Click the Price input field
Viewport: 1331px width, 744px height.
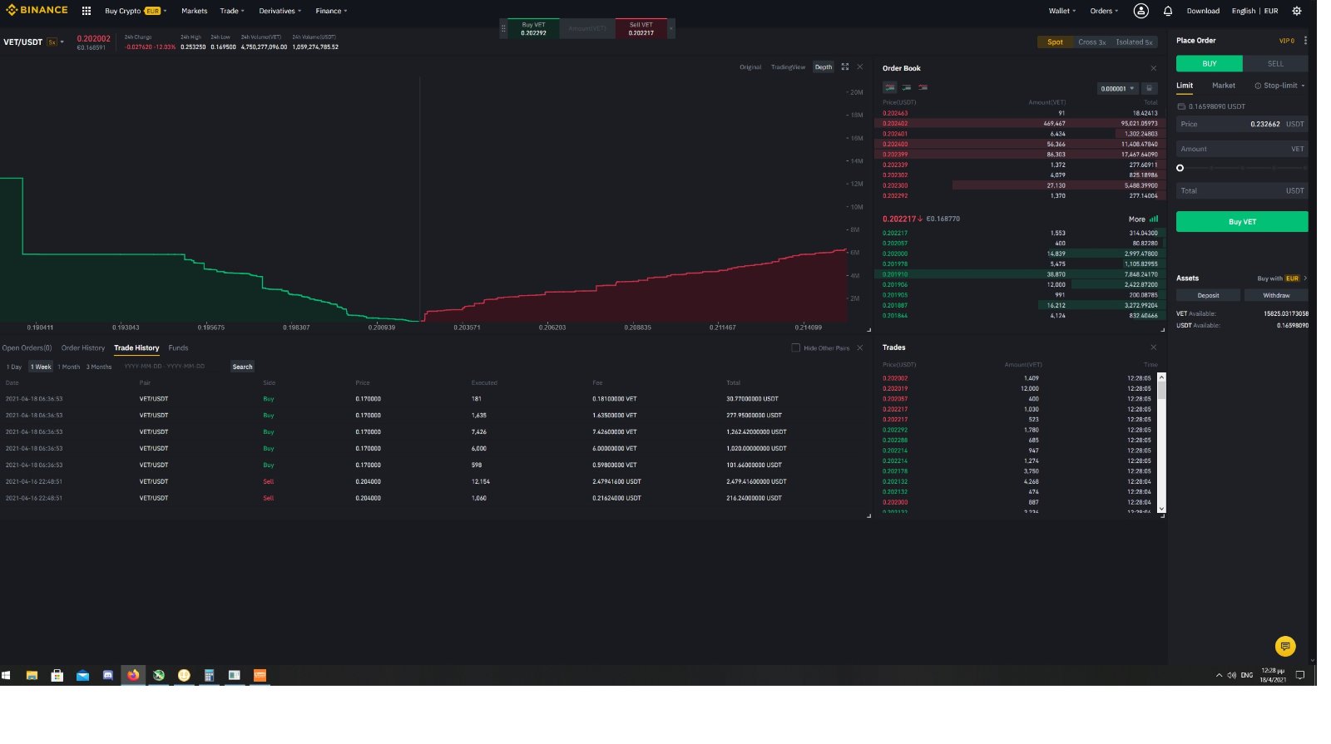(1242, 124)
